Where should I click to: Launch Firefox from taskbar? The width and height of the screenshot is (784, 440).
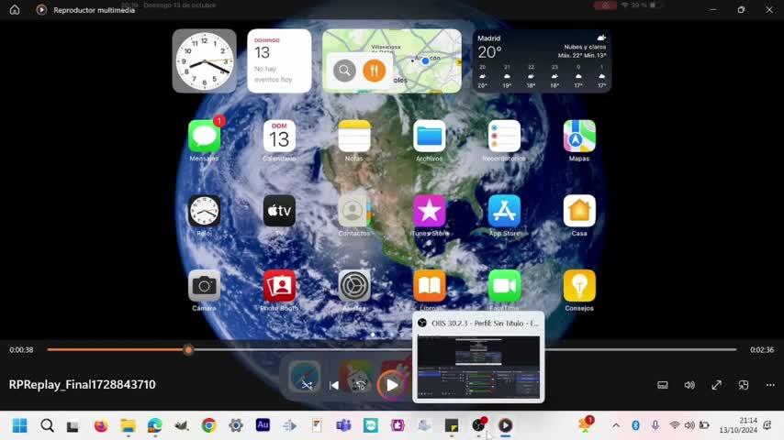pyautogui.click(x=100, y=425)
